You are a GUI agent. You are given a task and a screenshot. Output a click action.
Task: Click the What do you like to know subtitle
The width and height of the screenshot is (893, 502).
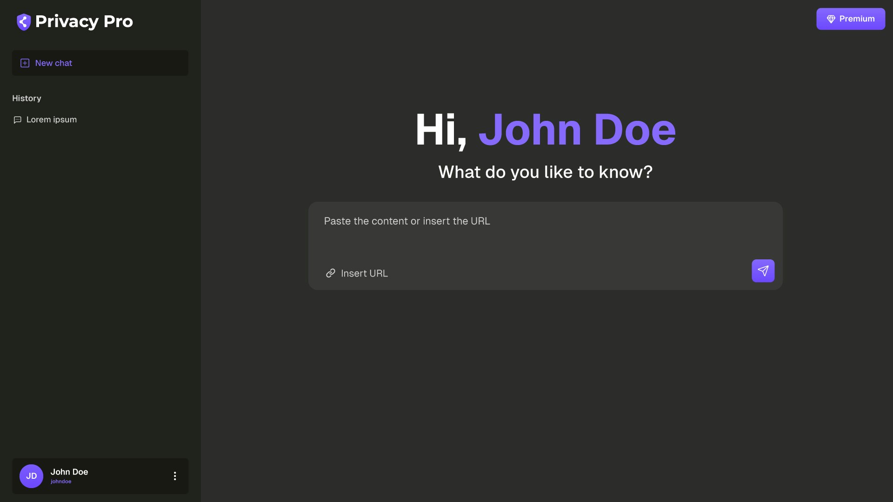click(545, 172)
